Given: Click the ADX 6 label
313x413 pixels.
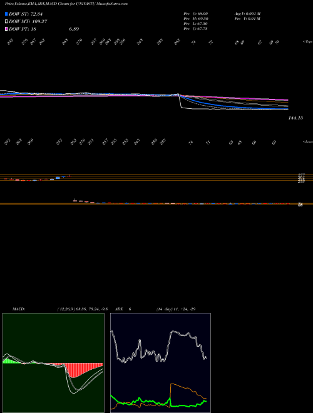Looking at the screenshot, I should click(123, 309).
